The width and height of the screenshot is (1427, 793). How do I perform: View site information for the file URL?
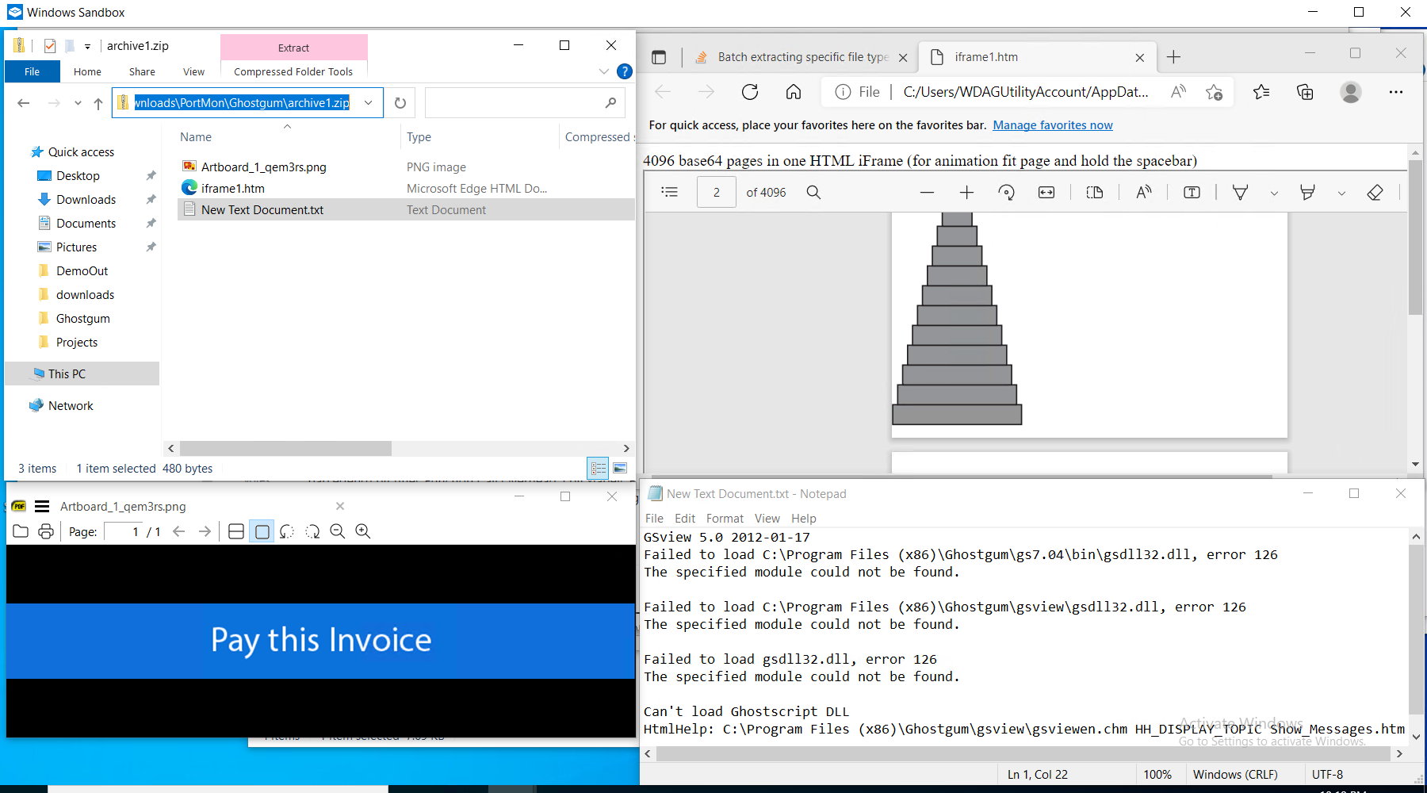click(x=844, y=92)
